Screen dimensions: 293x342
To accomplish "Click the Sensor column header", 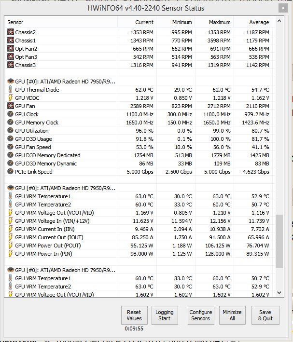I will (x=61, y=22).
